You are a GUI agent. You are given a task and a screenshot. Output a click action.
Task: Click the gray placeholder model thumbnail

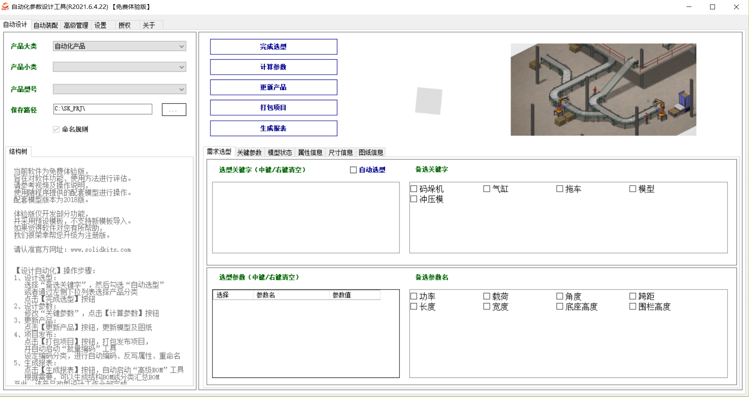pos(429,101)
